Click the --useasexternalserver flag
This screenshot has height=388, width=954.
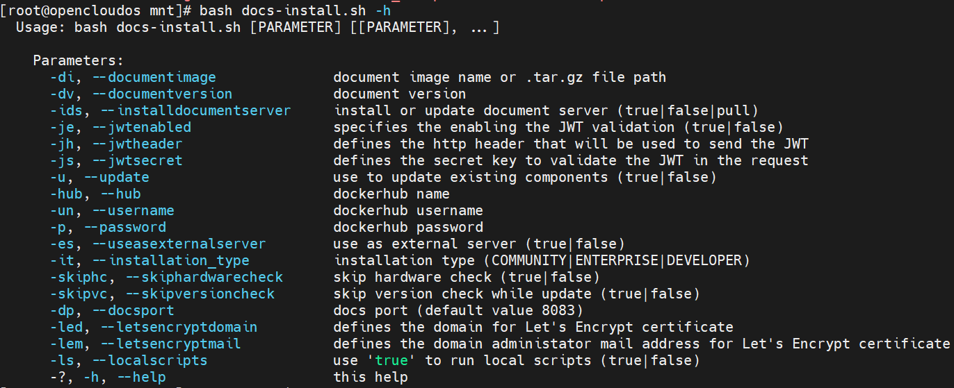[x=179, y=244]
